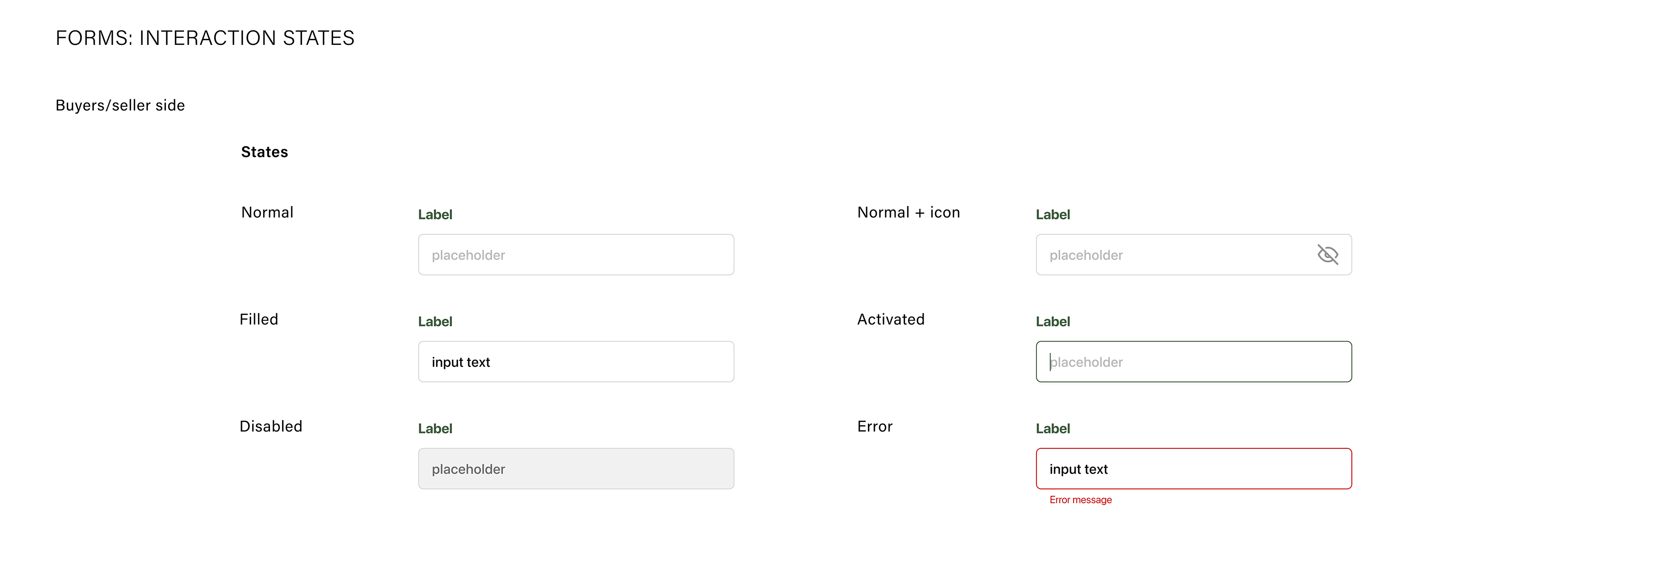Click the Disabled gray placeholder field

pyautogui.click(x=576, y=468)
